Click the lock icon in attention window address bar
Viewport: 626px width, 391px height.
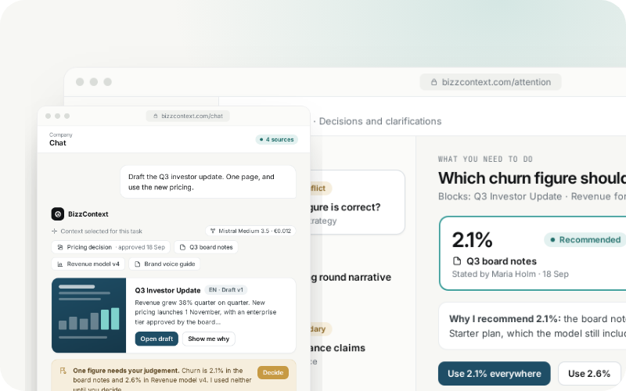tap(434, 82)
